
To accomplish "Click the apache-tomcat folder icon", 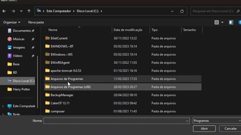I will tap(47, 70).
